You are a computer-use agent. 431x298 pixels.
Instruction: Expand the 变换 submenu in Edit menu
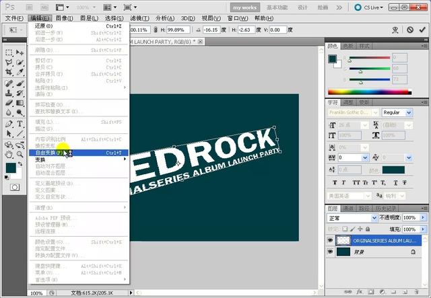point(79,159)
